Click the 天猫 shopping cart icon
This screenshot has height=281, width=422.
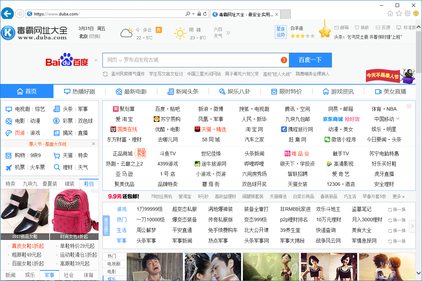coord(57,156)
